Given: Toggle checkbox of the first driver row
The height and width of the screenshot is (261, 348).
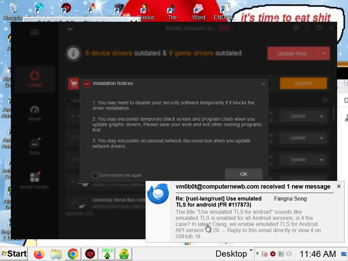Looking at the screenshot, I should coord(73,116).
